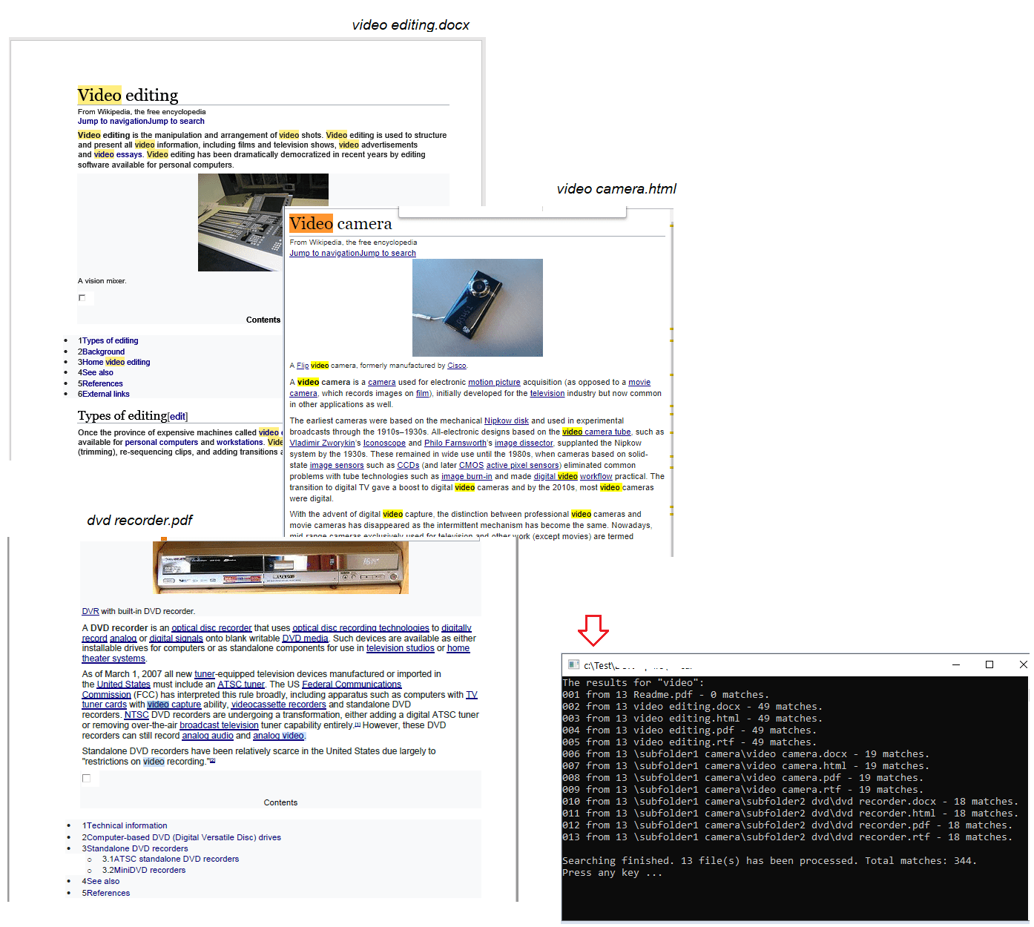Select 3.1ATSC standalone DVD recorders contents entry
The height and width of the screenshot is (927, 1034).
[x=171, y=859]
